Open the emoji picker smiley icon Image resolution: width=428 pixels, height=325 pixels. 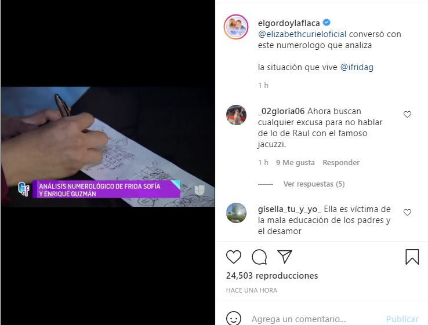[x=234, y=319]
